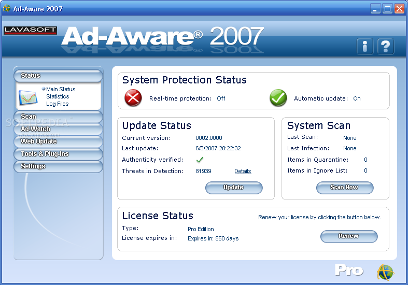Click the Lavasoft logo
Image resolution: width=408 pixels, height=285 pixels.
point(30,30)
